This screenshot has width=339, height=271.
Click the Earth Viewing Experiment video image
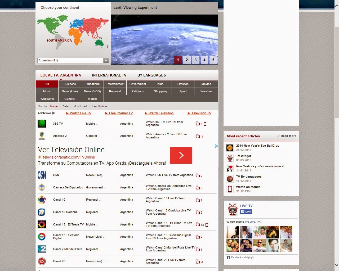pos(164,39)
